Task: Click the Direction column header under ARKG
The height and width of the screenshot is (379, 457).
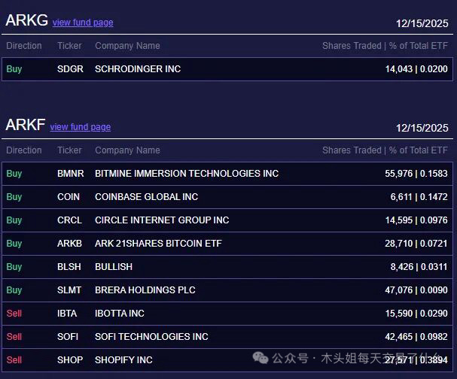Action: [24, 46]
